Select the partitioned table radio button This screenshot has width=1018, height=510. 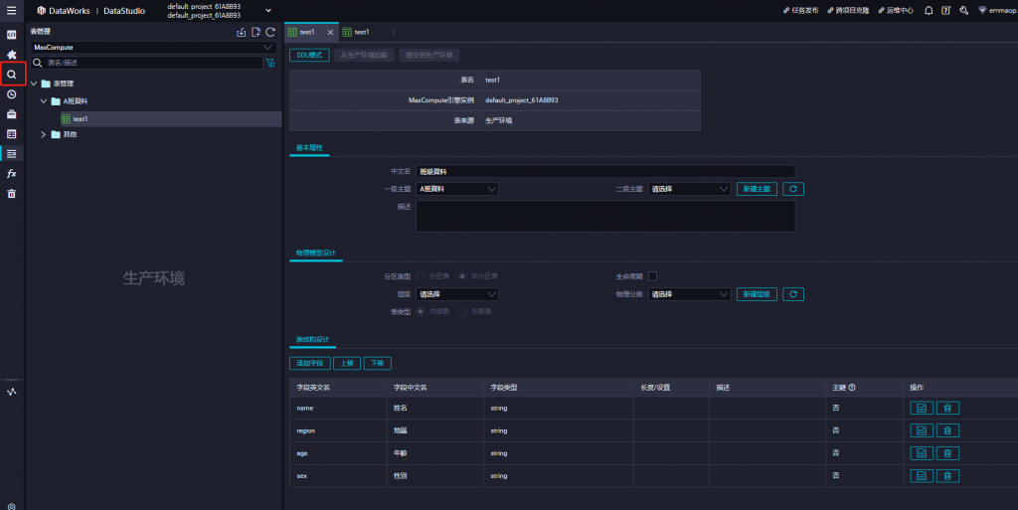tap(421, 276)
